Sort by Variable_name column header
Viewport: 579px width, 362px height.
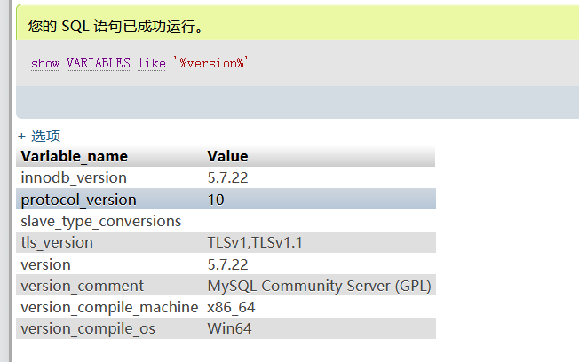(75, 156)
